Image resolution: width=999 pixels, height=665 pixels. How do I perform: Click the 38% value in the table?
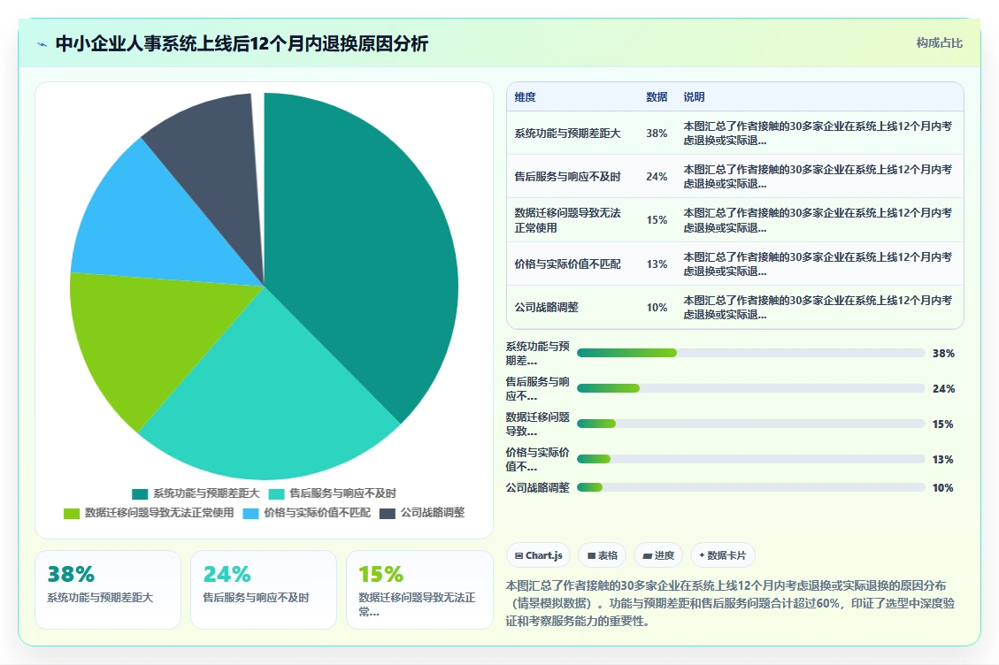coord(657,134)
